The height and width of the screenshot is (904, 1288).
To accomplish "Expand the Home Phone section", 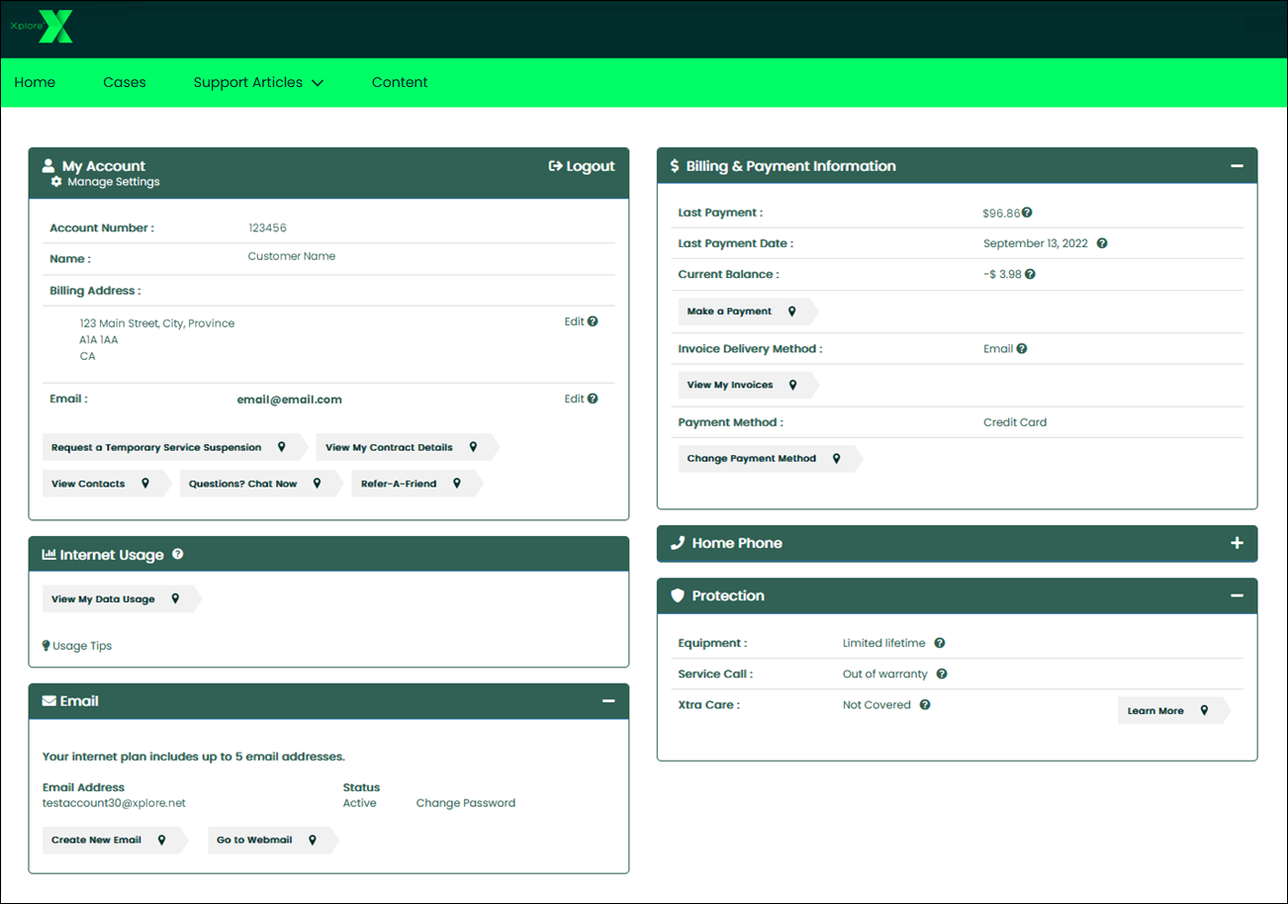I will [x=1237, y=543].
